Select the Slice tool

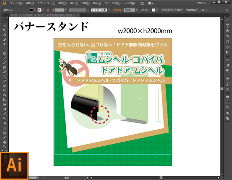[5, 137]
